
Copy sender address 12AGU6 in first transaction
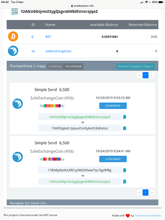[x=125, y=117]
